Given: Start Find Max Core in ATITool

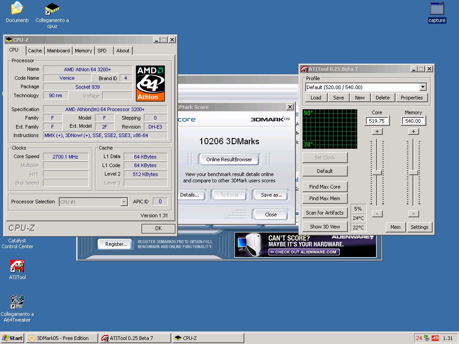Looking at the screenshot, I should pos(325,187).
